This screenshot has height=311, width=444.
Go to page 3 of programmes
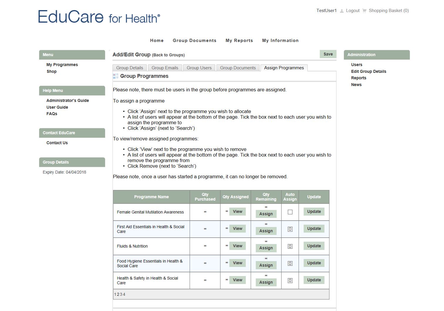(121, 294)
